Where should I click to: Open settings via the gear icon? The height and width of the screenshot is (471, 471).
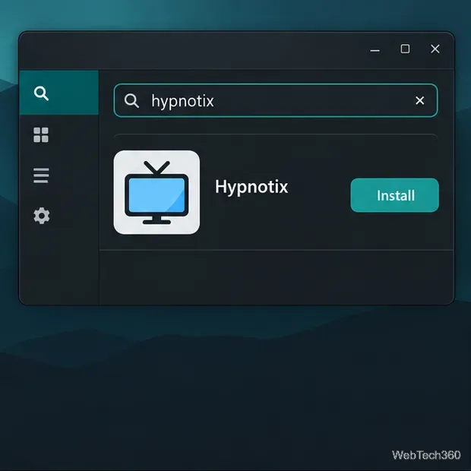pos(42,216)
